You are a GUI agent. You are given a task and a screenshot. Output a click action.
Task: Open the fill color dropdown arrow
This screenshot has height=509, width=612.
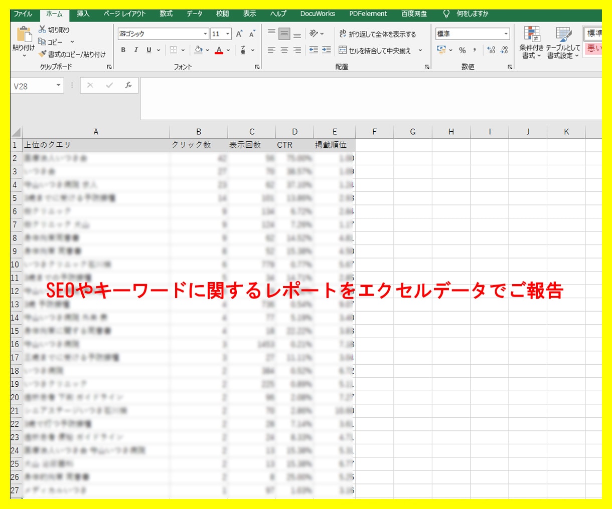[x=207, y=50]
